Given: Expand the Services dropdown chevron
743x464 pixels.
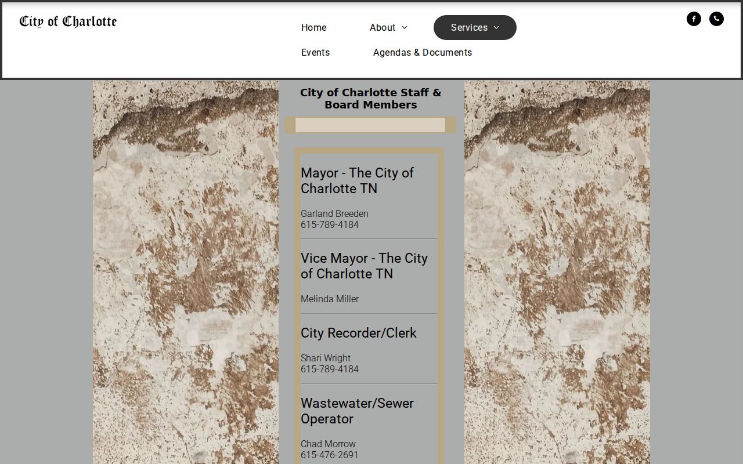Looking at the screenshot, I should coord(496,27).
